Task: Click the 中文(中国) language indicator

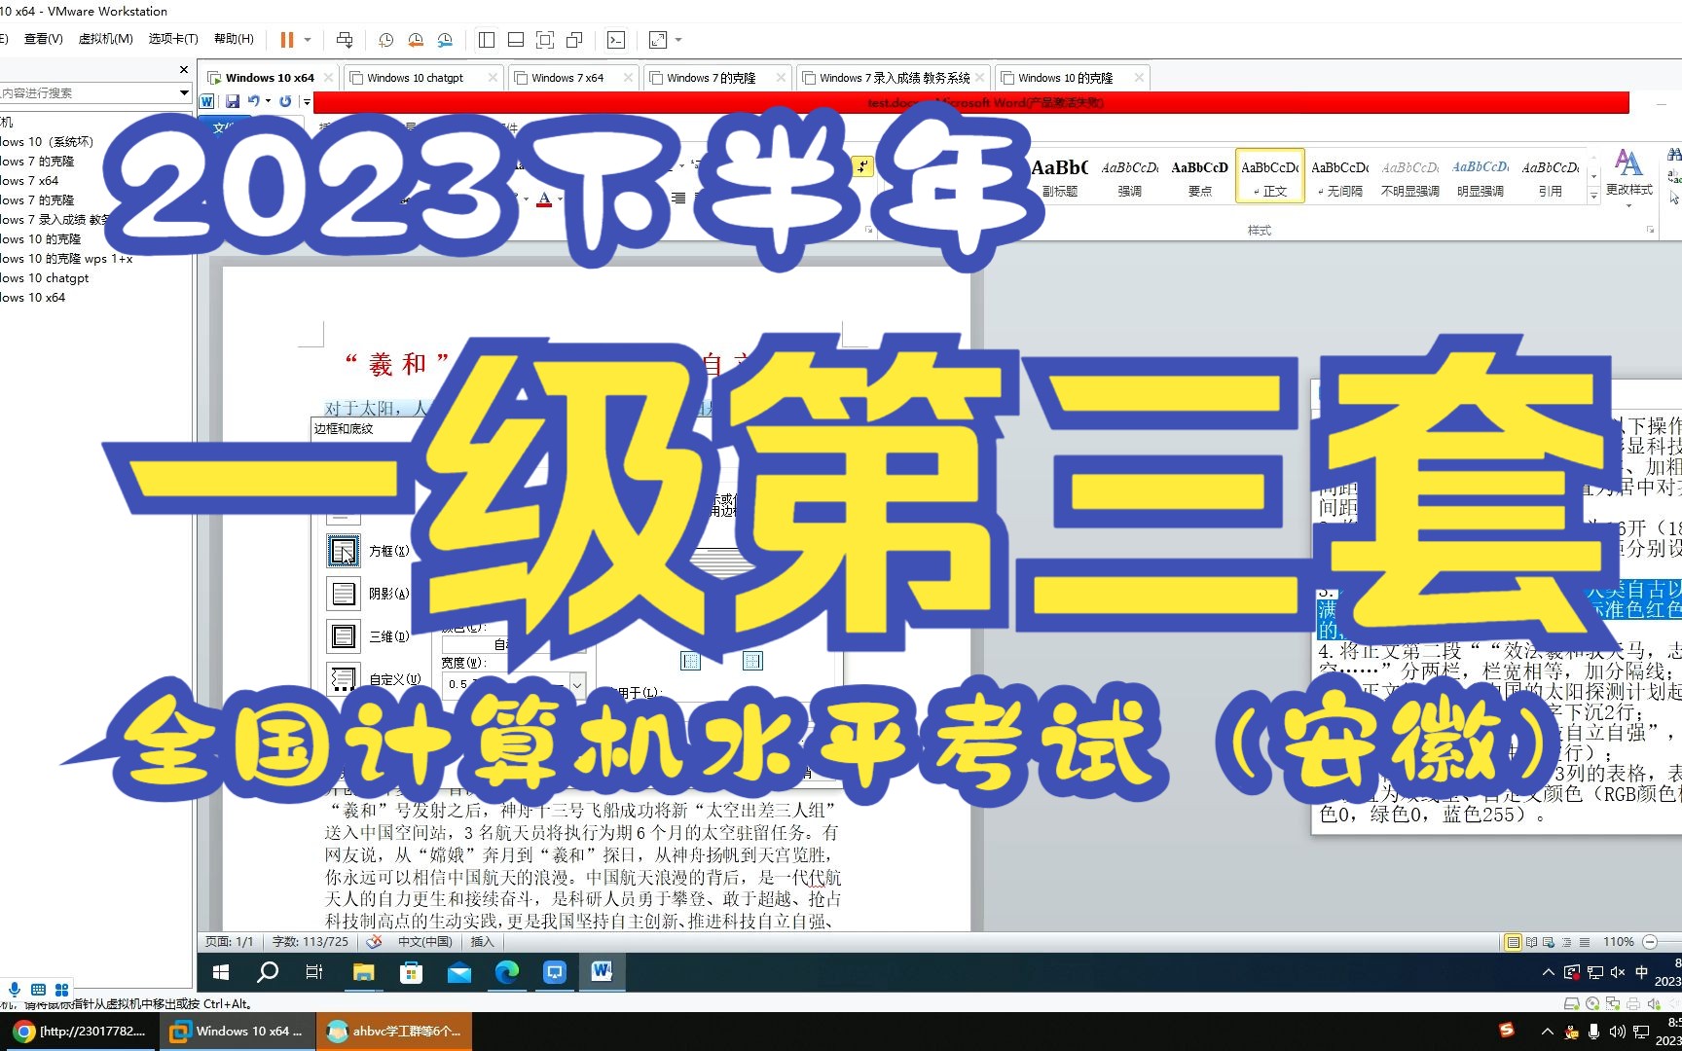Action: coord(424,942)
